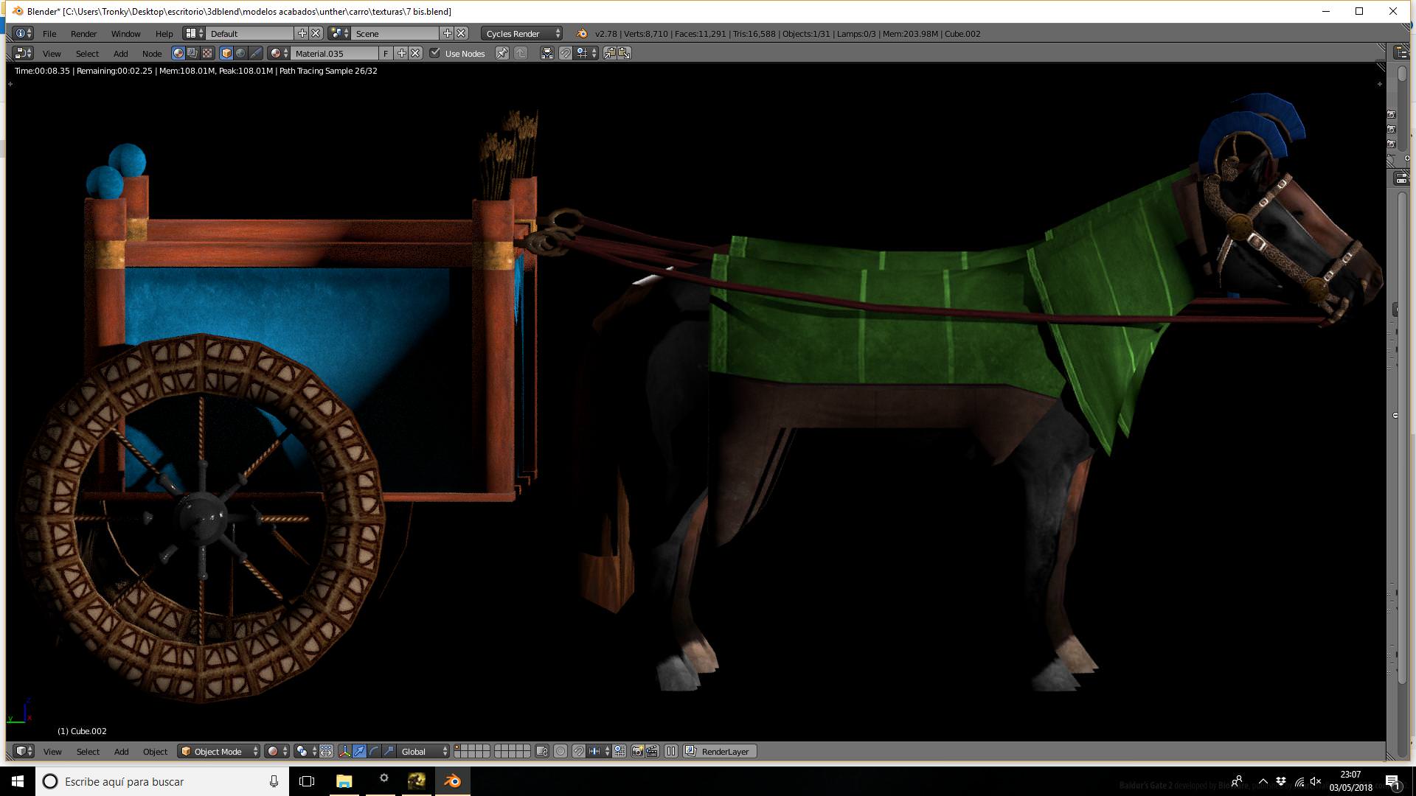This screenshot has width=1416, height=796.
Task: Toggle the 3D manipulator widget button
Action: tap(344, 751)
